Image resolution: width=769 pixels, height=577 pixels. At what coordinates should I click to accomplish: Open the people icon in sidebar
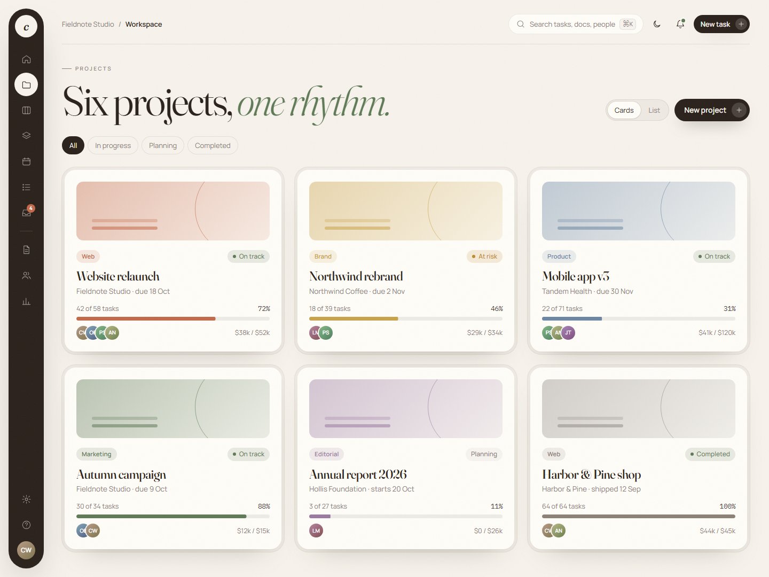click(26, 276)
